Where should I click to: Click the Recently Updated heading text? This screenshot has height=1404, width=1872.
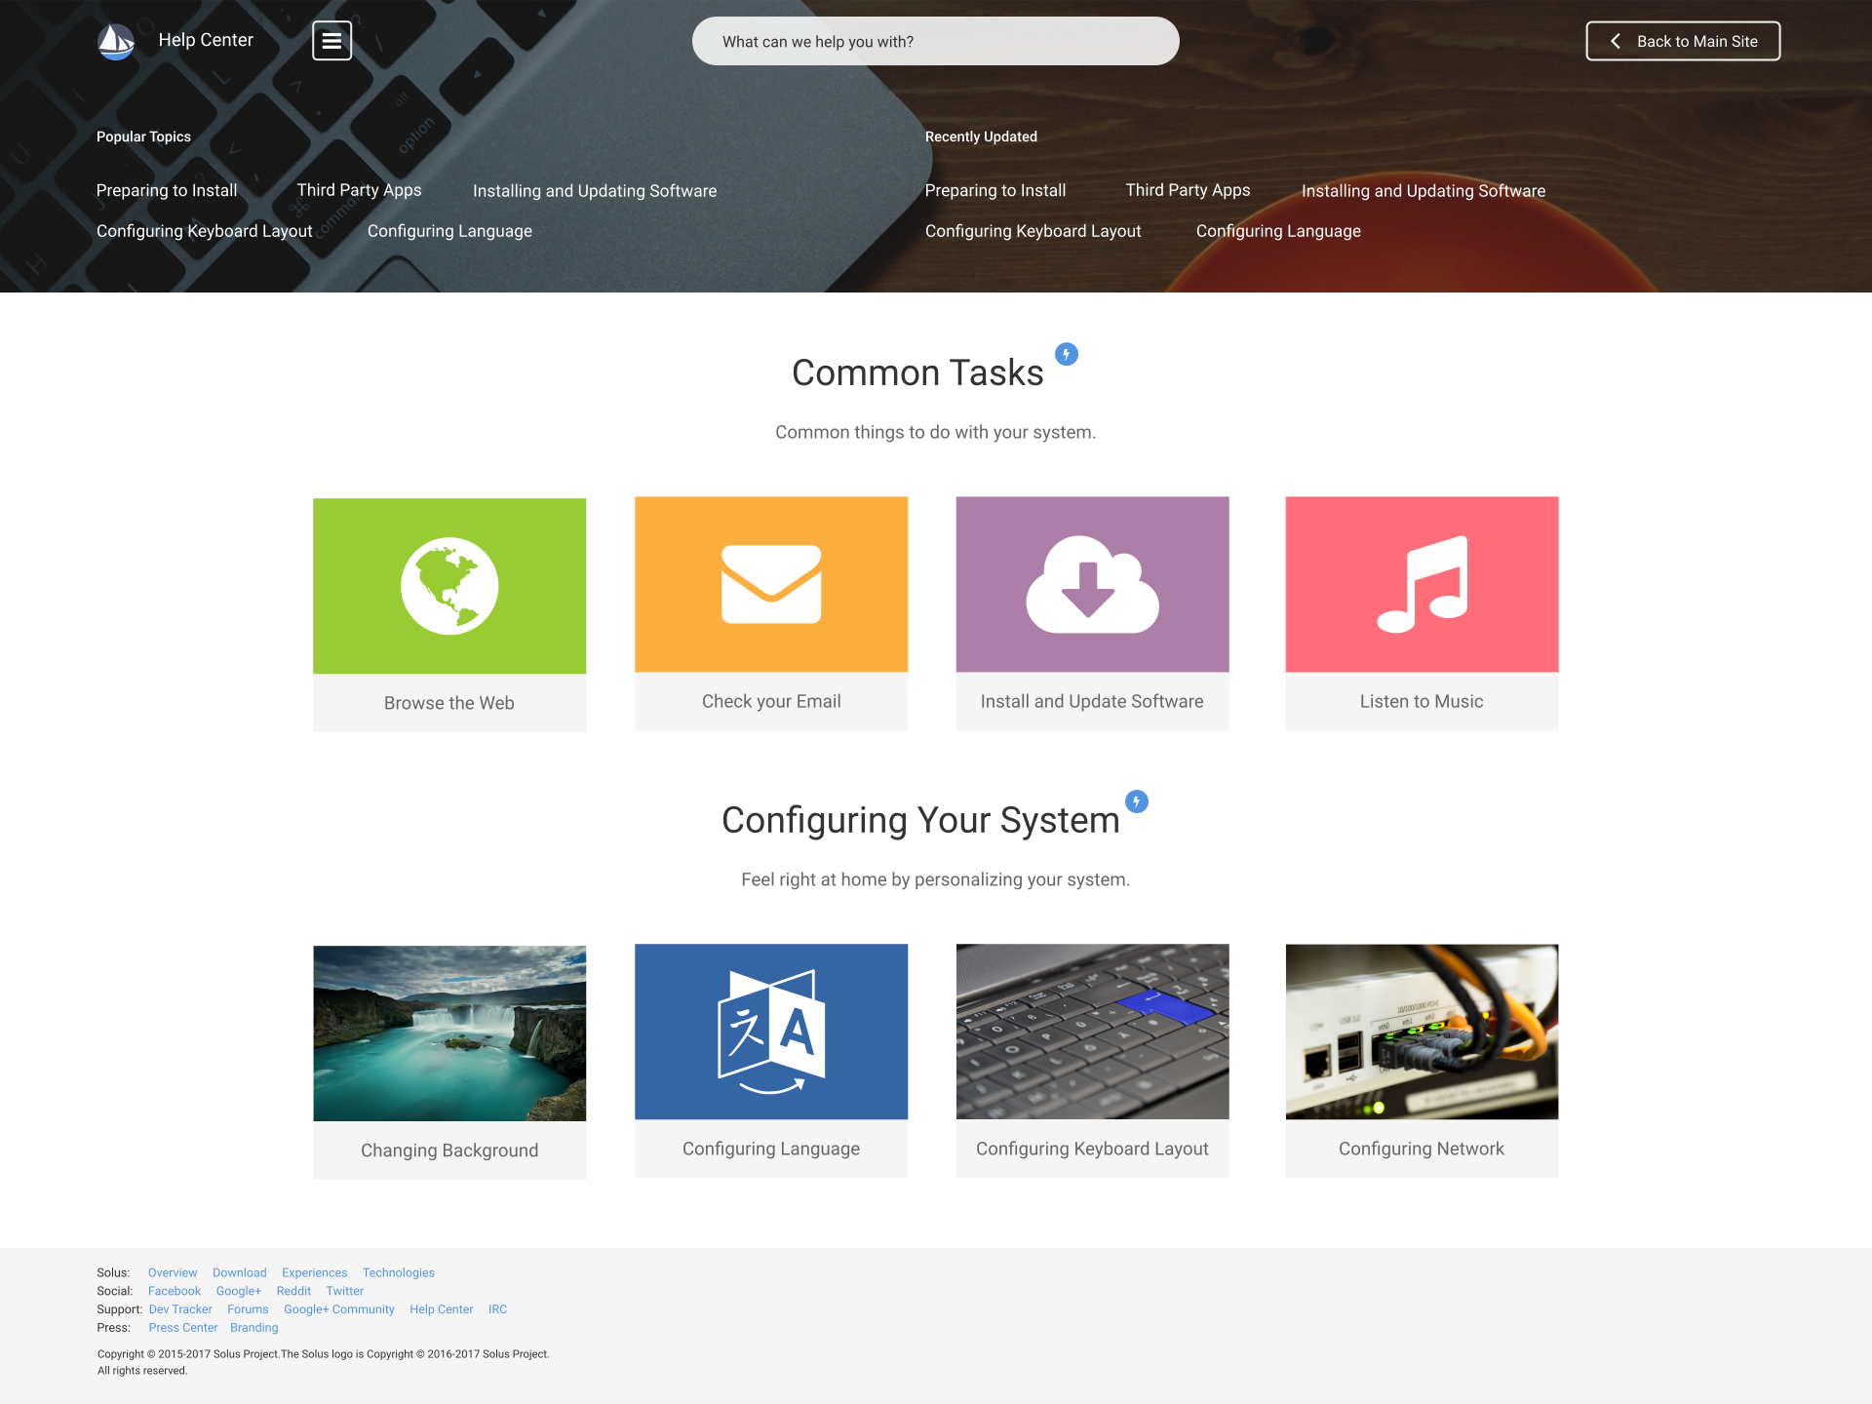tap(981, 136)
